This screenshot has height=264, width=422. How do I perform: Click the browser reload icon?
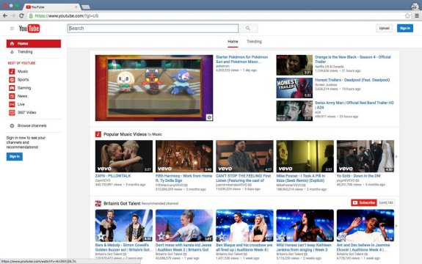[x=21, y=16]
